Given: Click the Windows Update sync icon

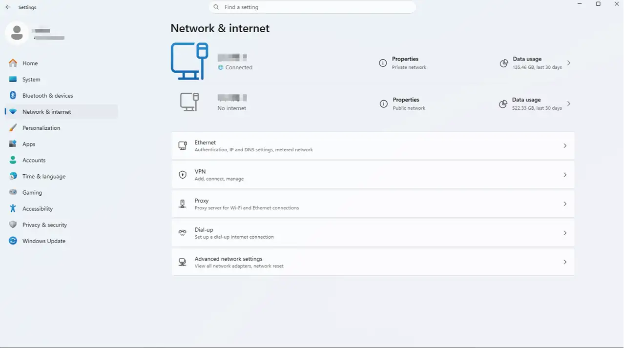Looking at the screenshot, I should (13, 241).
